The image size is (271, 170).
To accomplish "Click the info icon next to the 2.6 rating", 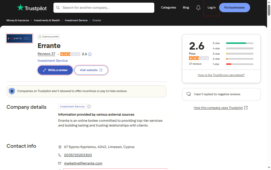I will [89, 54].
